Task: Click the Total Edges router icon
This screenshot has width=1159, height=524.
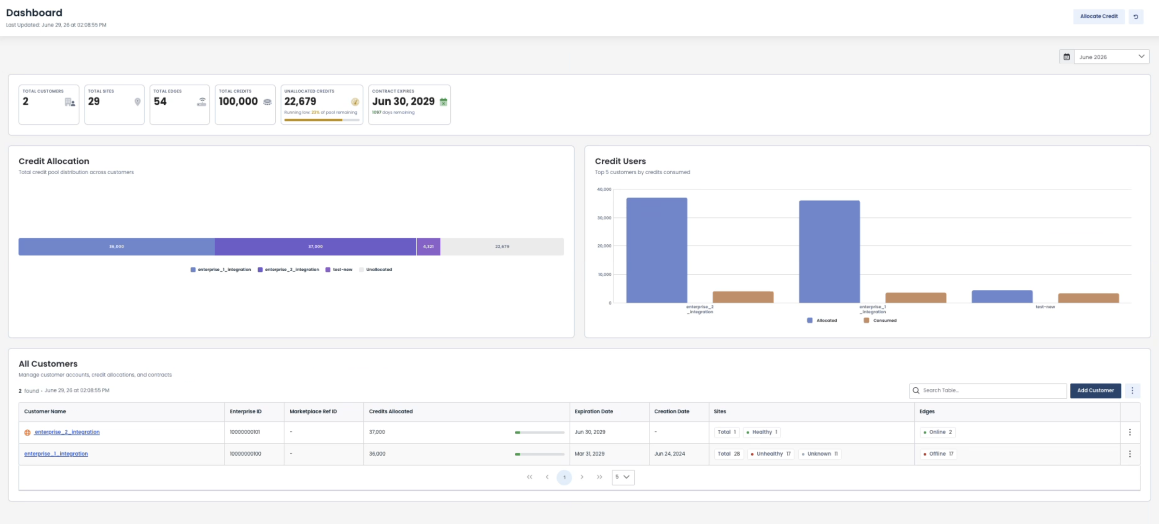Action: (x=202, y=102)
